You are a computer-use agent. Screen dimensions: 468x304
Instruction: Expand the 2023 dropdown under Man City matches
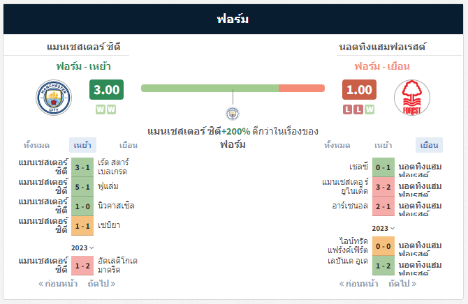tap(82, 248)
